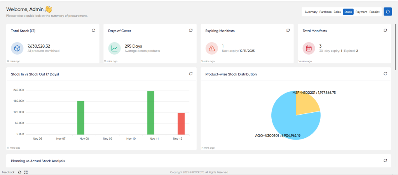Click the recycle icon beside Feedback
Screen dimensions: 398x175
pyautogui.click(x=20, y=172)
